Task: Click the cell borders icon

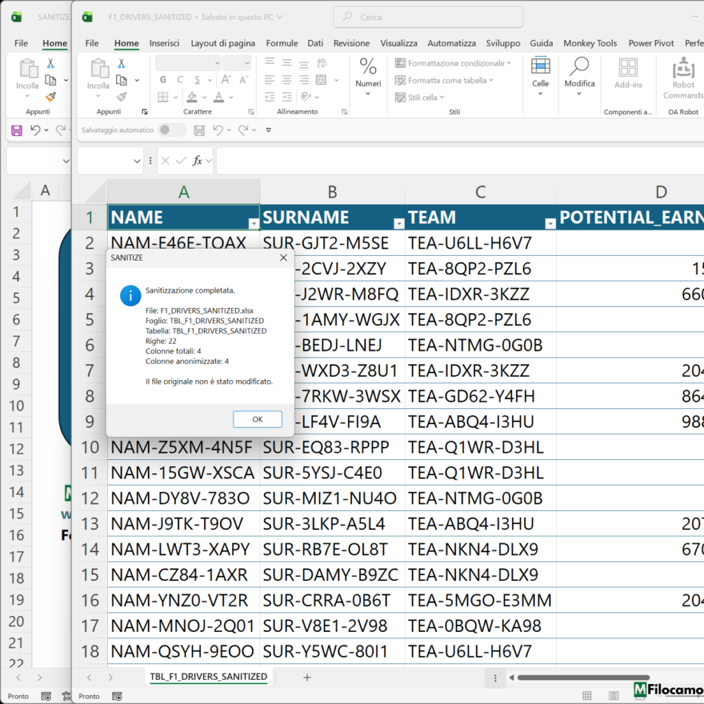Action: [x=163, y=97]
